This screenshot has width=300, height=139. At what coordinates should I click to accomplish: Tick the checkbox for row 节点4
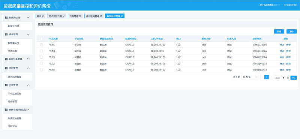click(x=42, y=51)
